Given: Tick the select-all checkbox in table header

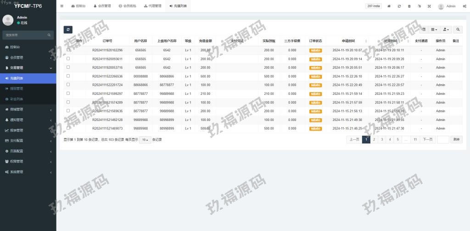Looking at the screenshot, I should 68,41.
